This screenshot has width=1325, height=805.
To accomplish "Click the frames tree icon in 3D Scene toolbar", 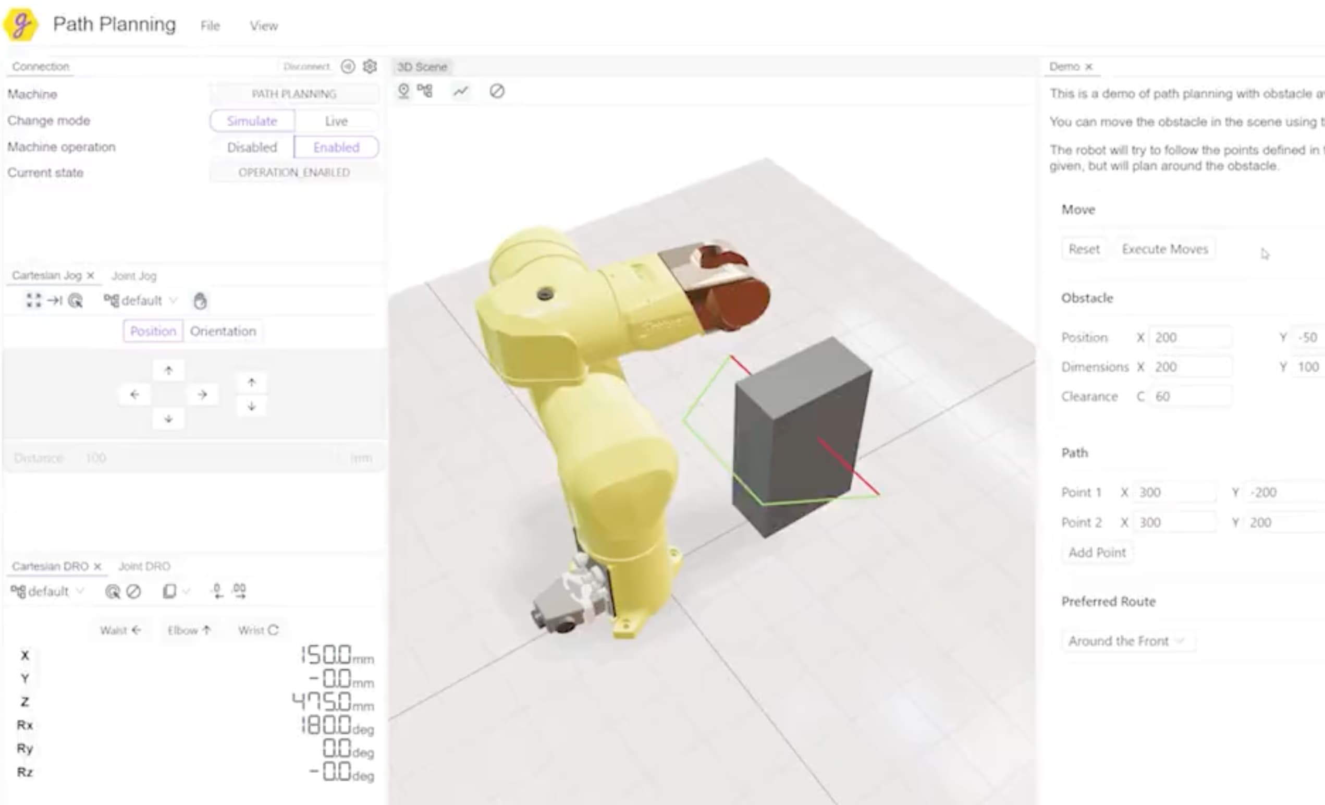I will 425,91.
